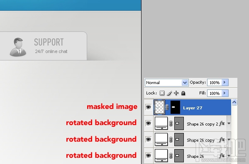Toggle visibility of Shape 26 copy layer

coord(148,140)
